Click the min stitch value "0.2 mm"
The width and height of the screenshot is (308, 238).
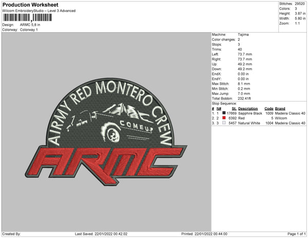(244, 89)
